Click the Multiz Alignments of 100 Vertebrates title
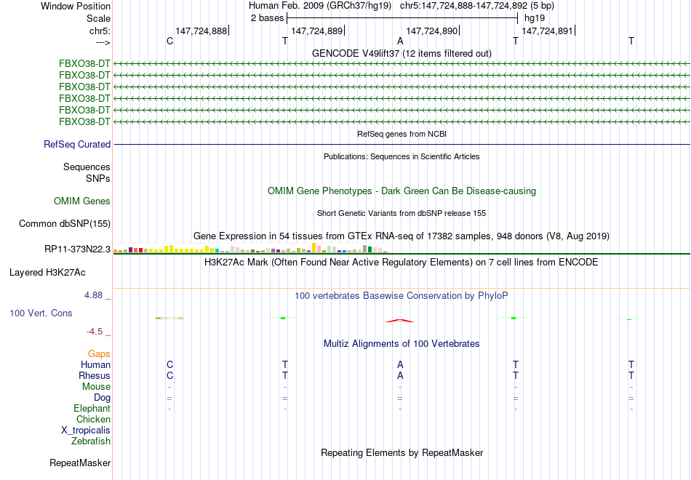Screen dimensions: 691x480 [402, 344]
